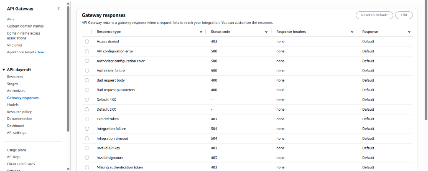This screenshot has width=428, height=171.
Task: Collapse the API: daycraft section
Action: 4,70
